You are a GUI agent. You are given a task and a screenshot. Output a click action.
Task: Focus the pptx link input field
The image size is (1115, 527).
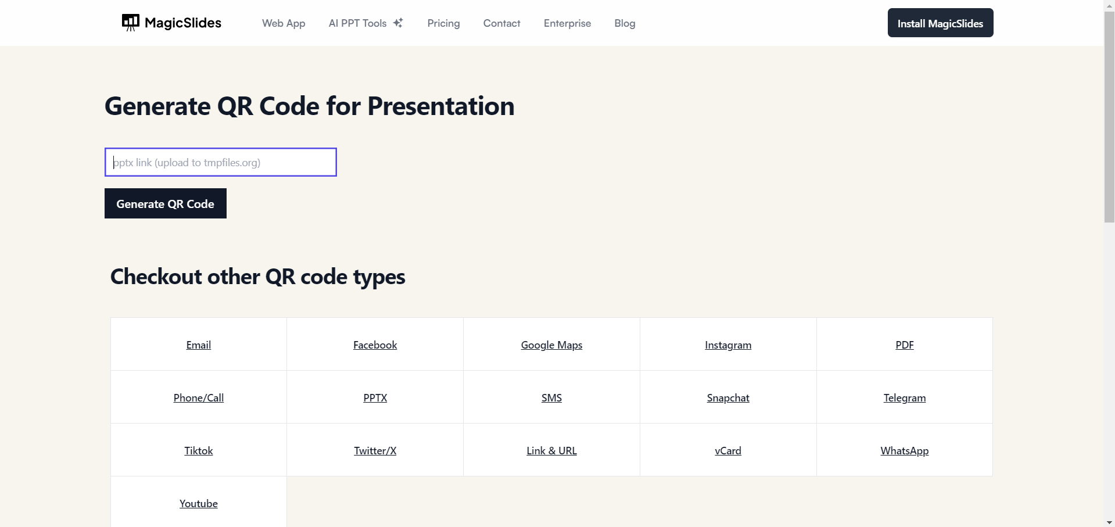(221, 162)
